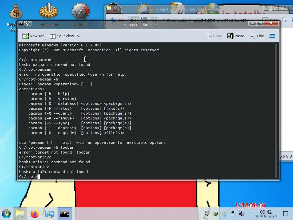Image resolution: width=293 pixels, height=220 pixels.
Task: Click the Dolphin window help button
Action: click(266, 8)
